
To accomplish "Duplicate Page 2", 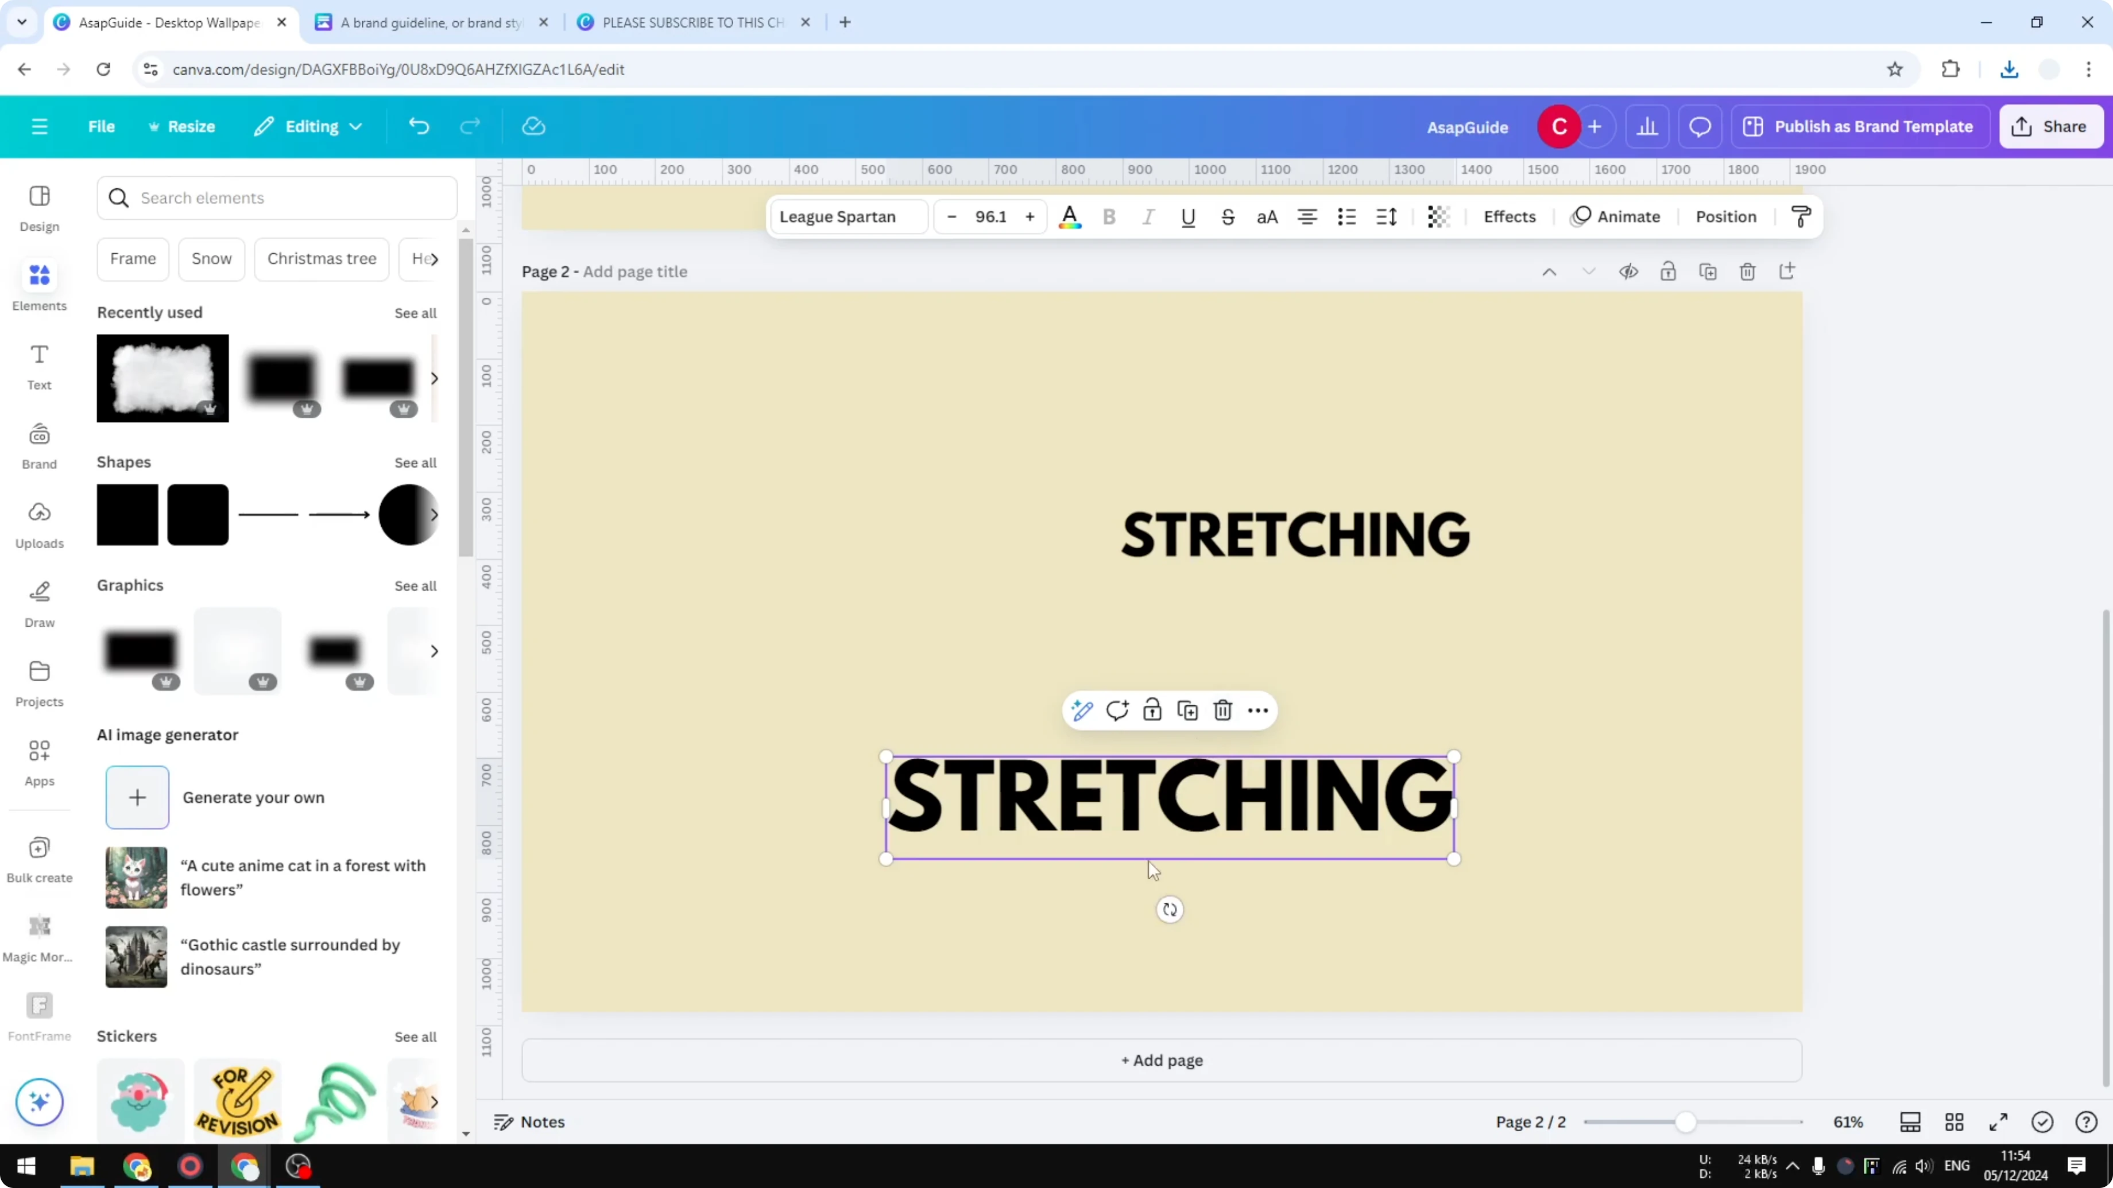I will pos(1708,271).
